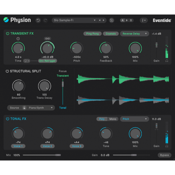Click the Tonal FX headphones solo icon
Screen dimensions: 175x175
(167, 146)
